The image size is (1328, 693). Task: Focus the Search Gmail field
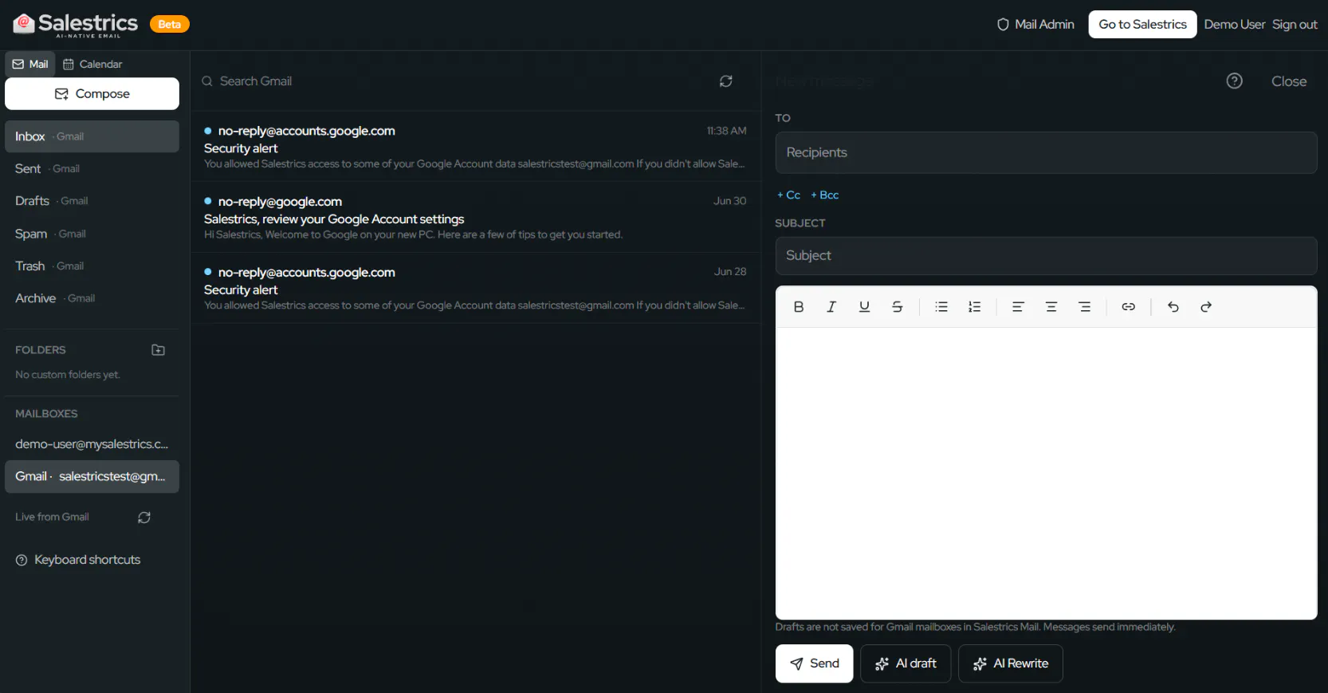tap(454, 81)
